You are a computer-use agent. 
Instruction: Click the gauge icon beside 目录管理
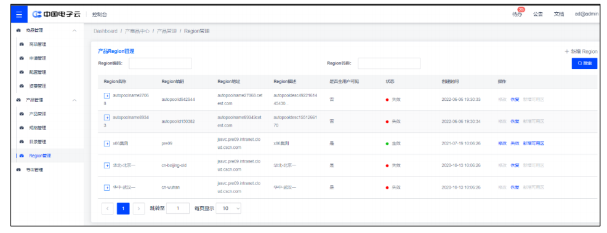(22, 142)
